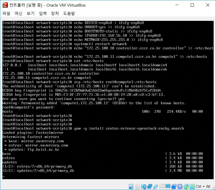Click the 'updates' repo download row

click(103, 162)
